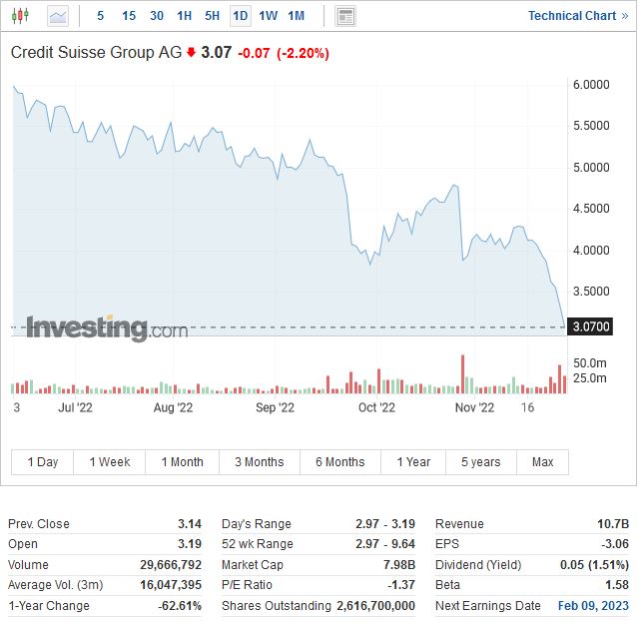Viewport: 641px width, 624px height.
Task: Open the Technical Chart link
Action: (578, 16)
